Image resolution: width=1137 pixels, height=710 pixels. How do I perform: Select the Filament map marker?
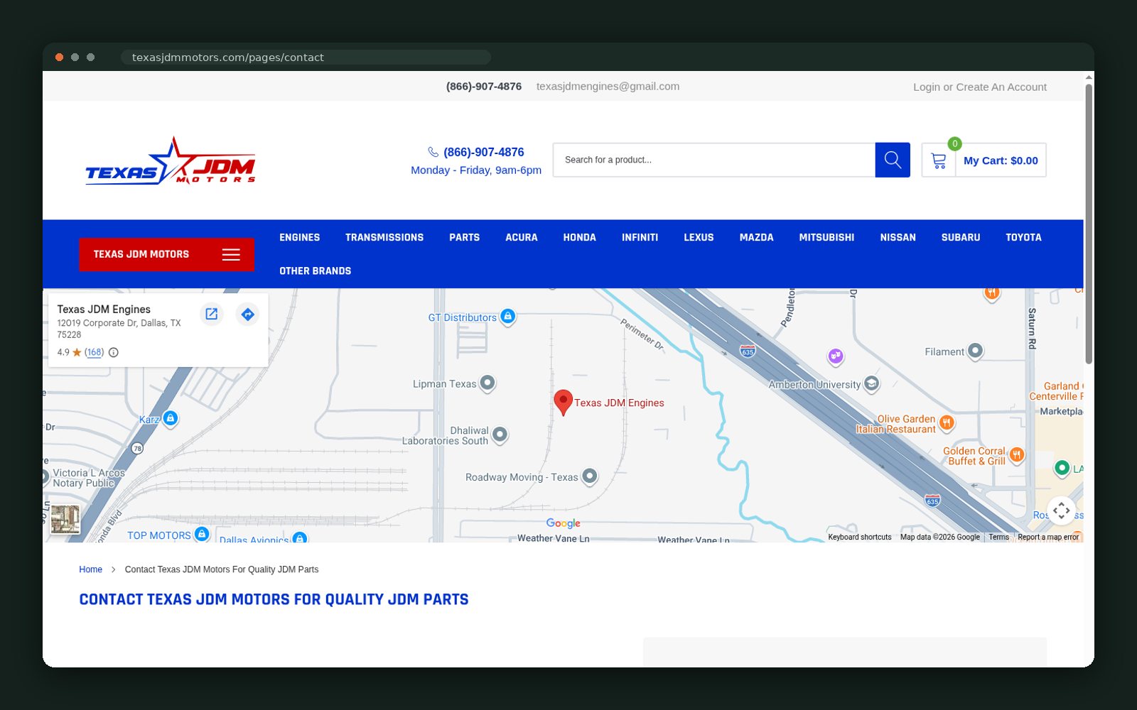[x=975, y=351]
